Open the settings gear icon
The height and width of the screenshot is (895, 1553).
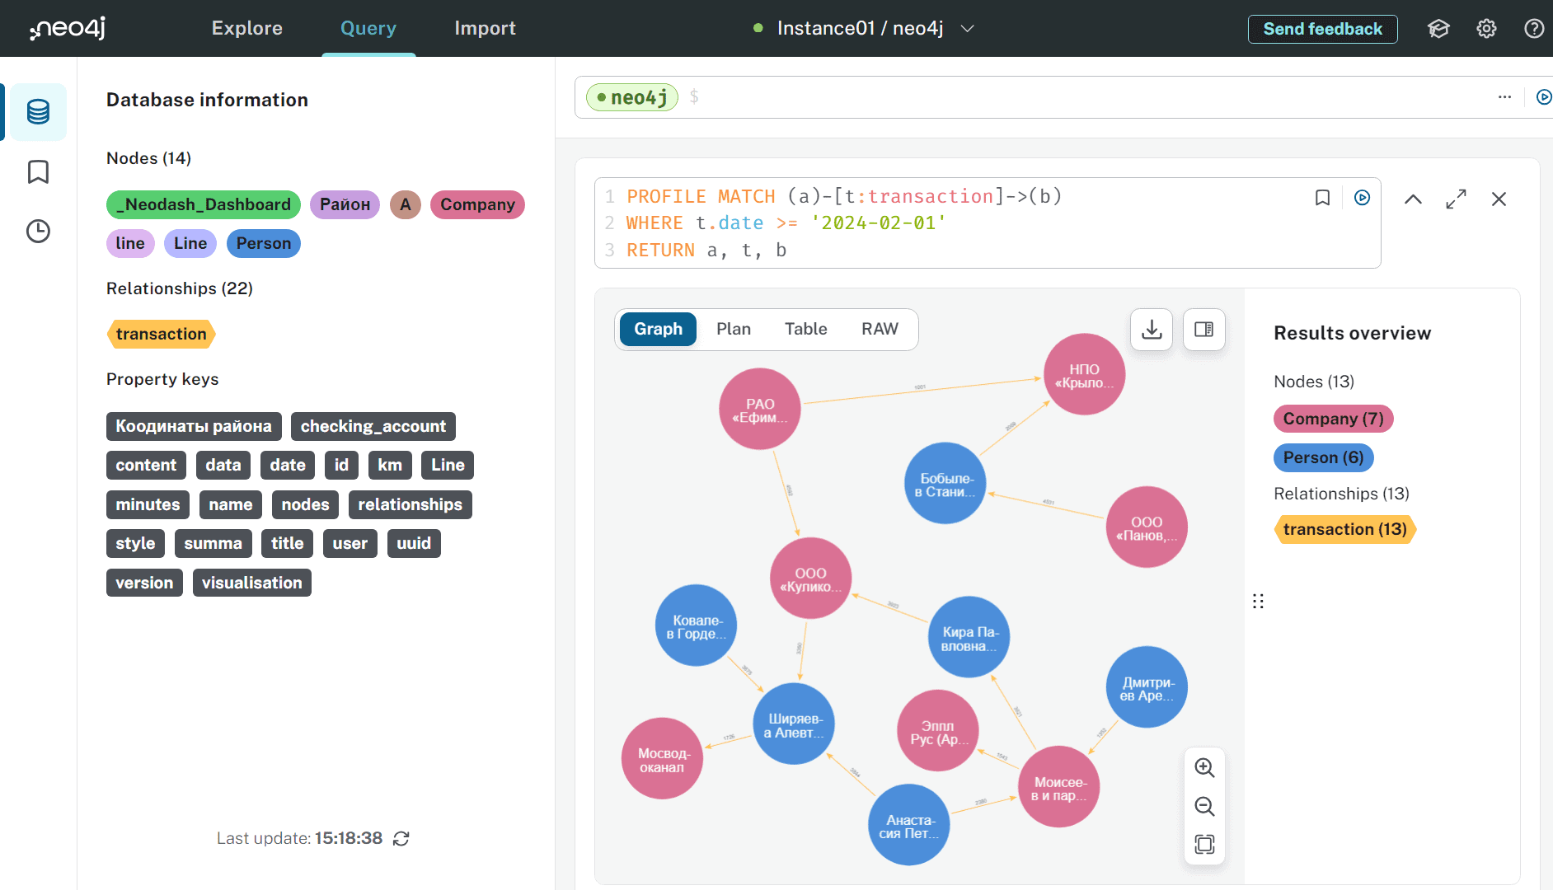1486,29
